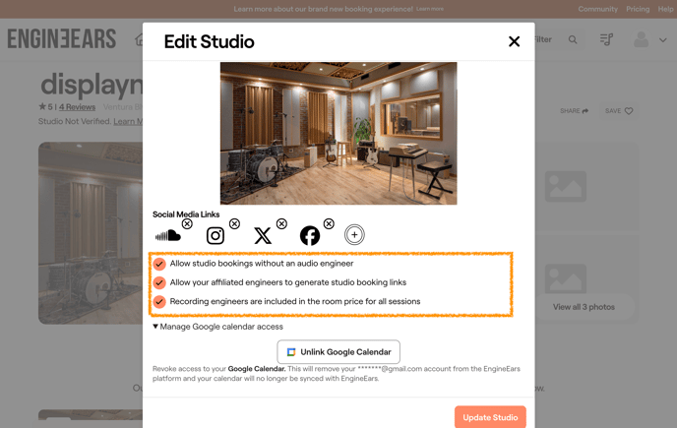Screen dimensions: 677x428
Task: Close the Edit Studio dialog
Action: pyautogui.click(x=514, y=41)
